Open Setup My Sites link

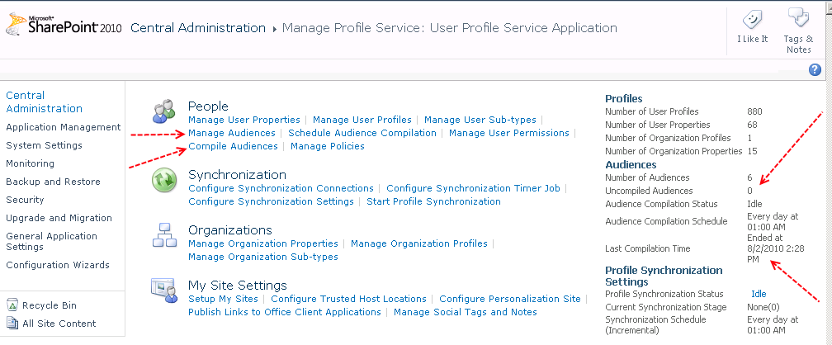(224, 299)
